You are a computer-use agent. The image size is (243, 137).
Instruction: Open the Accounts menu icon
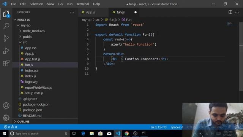6,106
